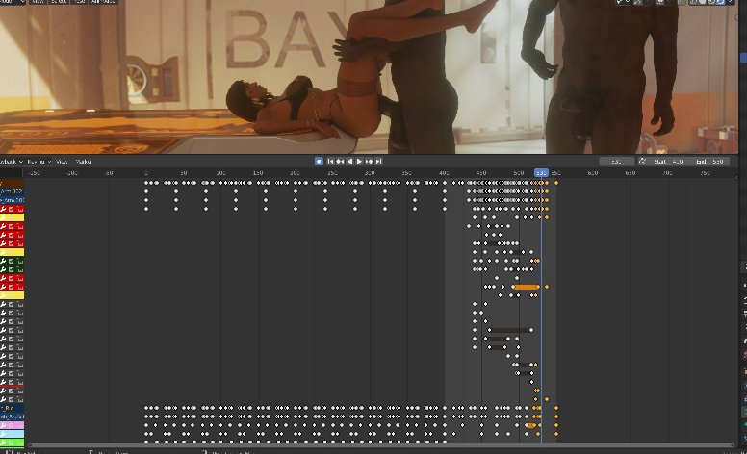
Task: Click the 0 label on frame ruler
Action: click(146, 173)
